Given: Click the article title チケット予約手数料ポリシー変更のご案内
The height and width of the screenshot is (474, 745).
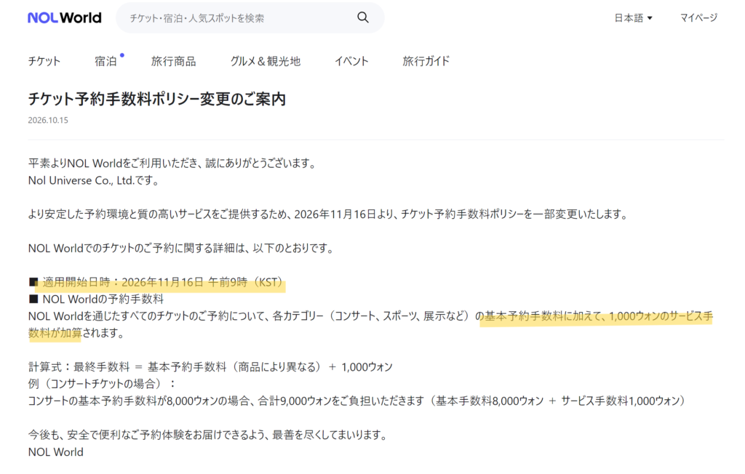Looking at the screenshot, I should [x=157, y=99].
